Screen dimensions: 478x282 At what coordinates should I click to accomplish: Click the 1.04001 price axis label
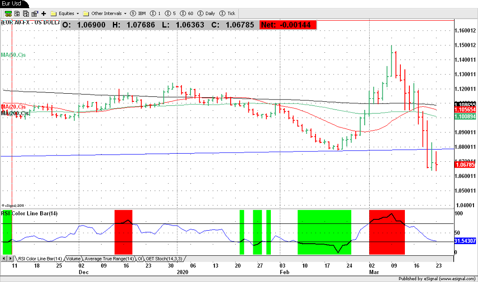[465, 205]
